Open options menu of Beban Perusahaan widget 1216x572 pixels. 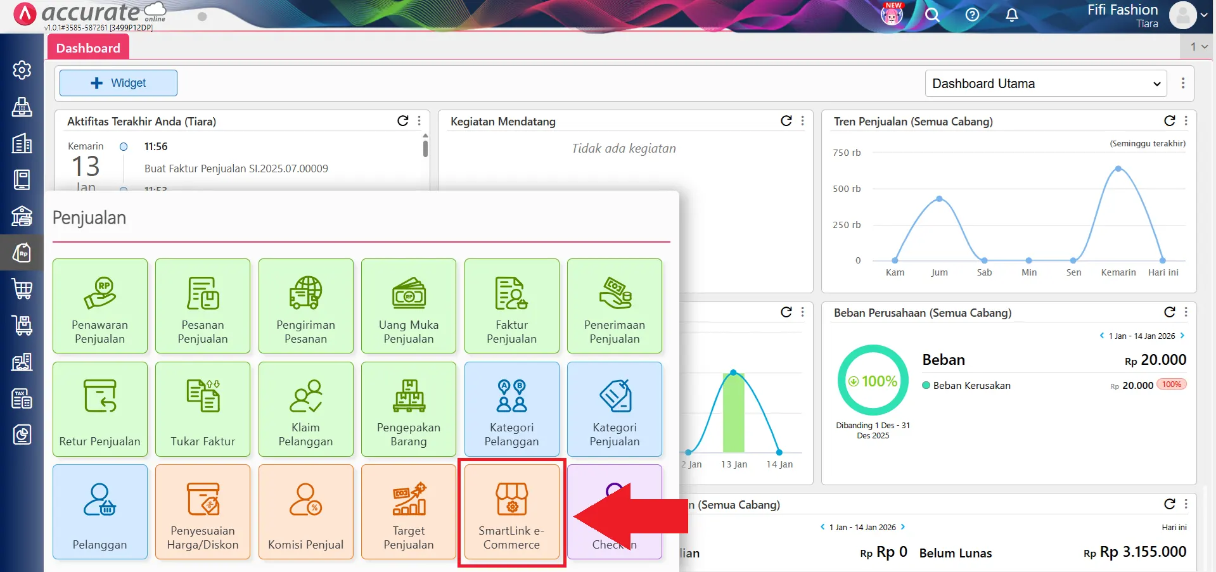(1186, 312)
